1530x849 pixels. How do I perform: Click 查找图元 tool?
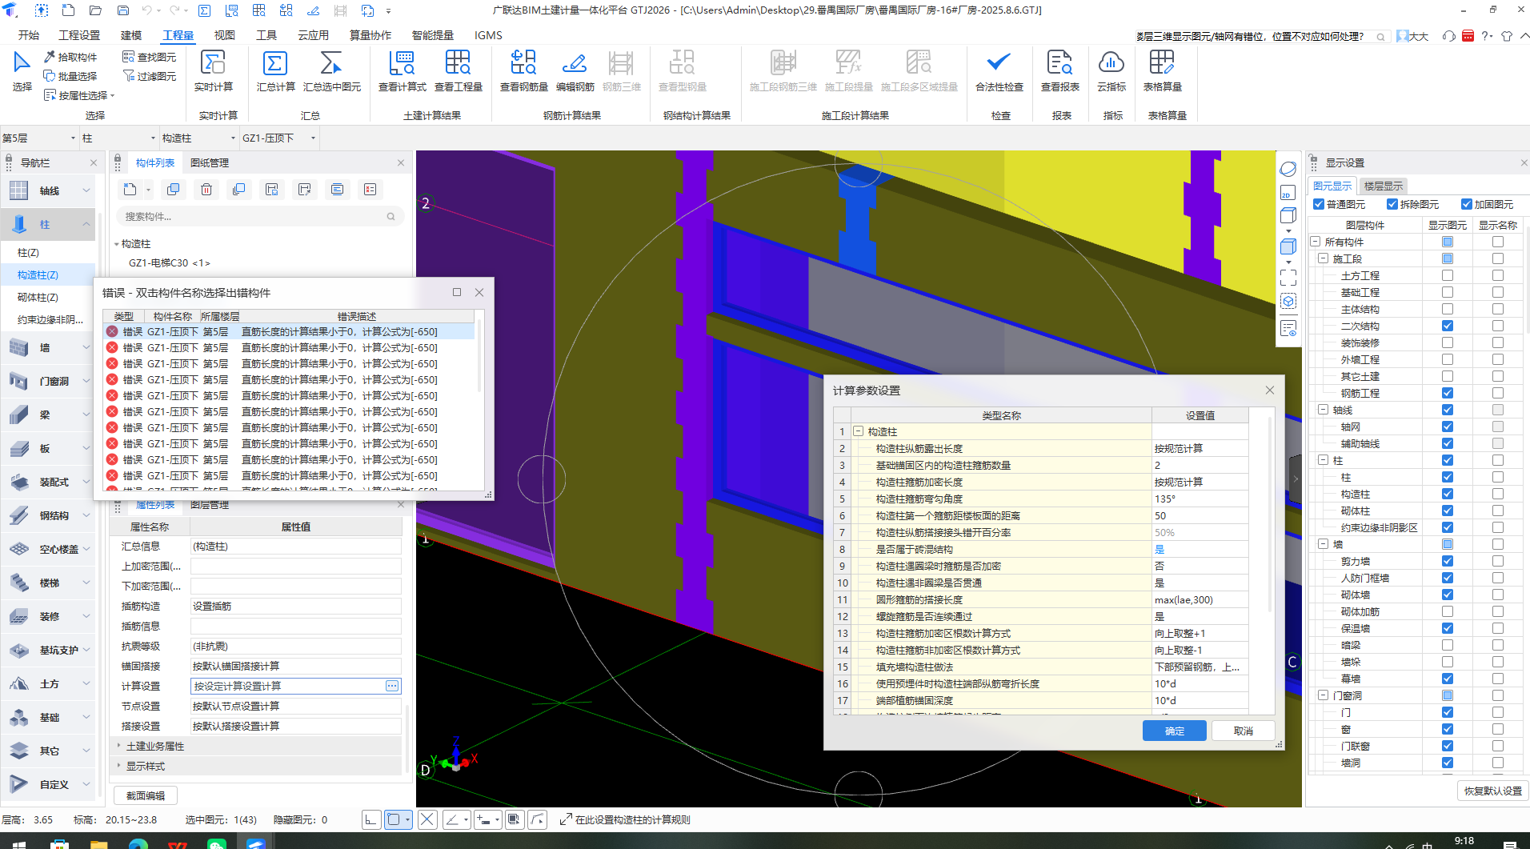[x=150, y=57]
